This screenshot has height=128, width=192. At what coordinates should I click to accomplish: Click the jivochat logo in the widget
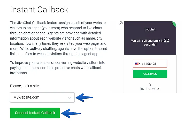[x=150, y=29]
